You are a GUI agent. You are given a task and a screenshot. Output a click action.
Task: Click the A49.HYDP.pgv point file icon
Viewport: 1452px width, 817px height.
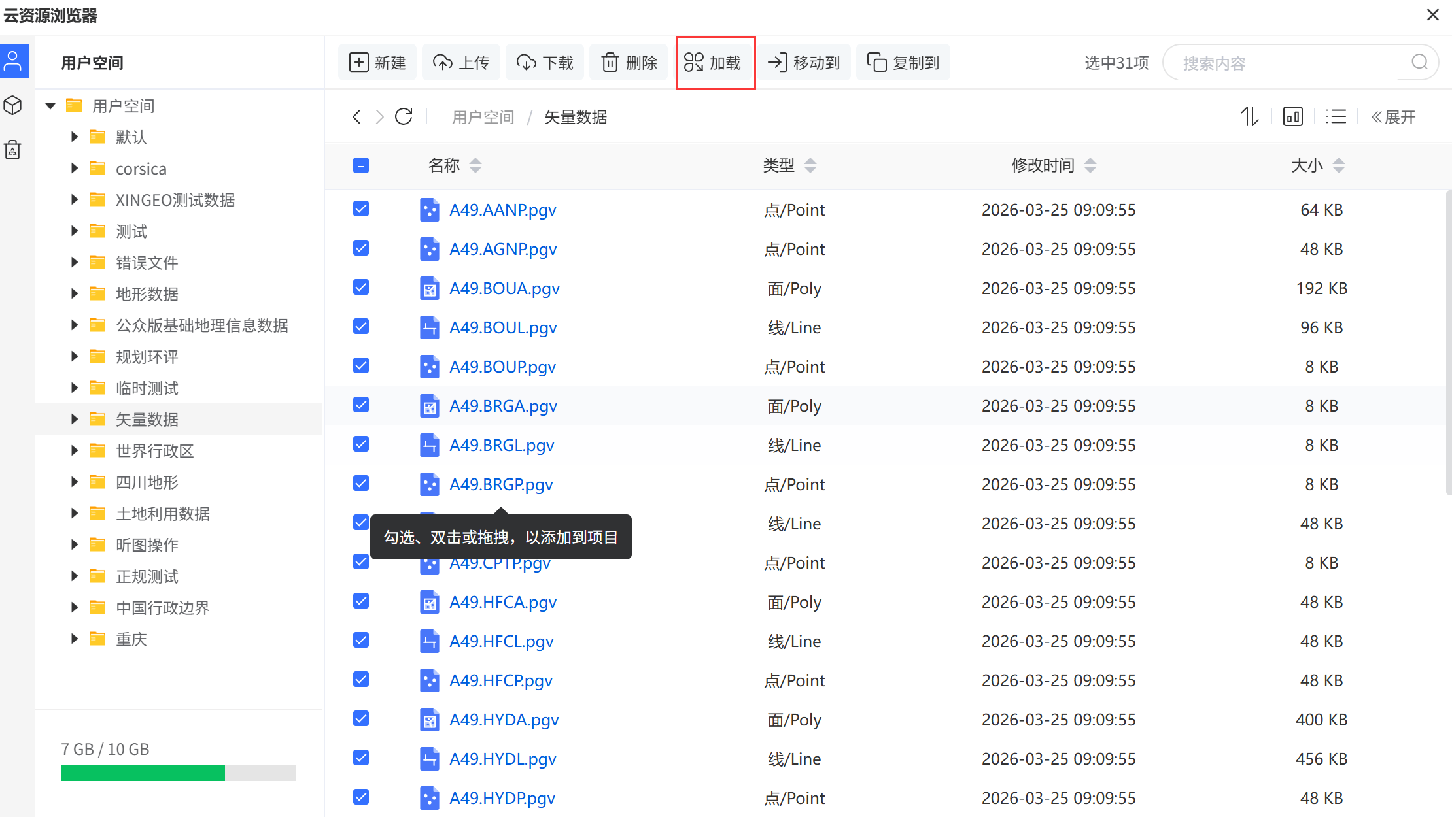click(x=429, y=798)
